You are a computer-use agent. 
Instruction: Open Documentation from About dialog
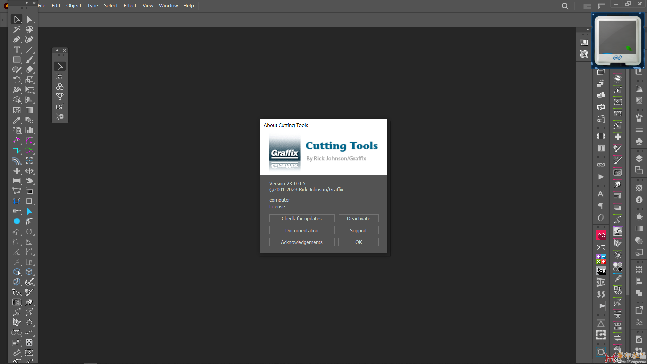click(302, 230)
